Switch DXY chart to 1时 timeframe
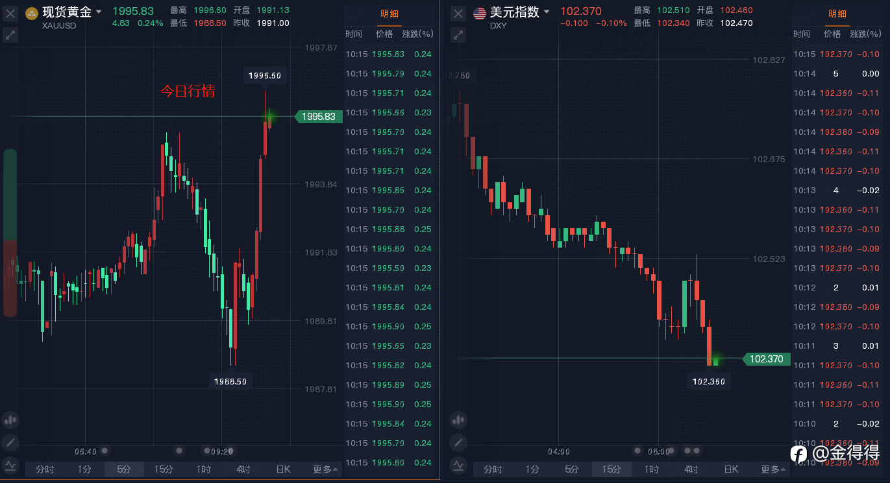 click(652, 469)
